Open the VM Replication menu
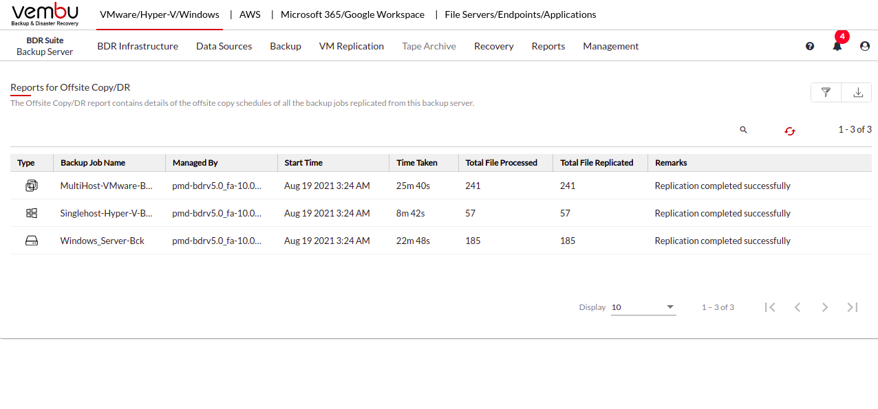 point(352,46)
